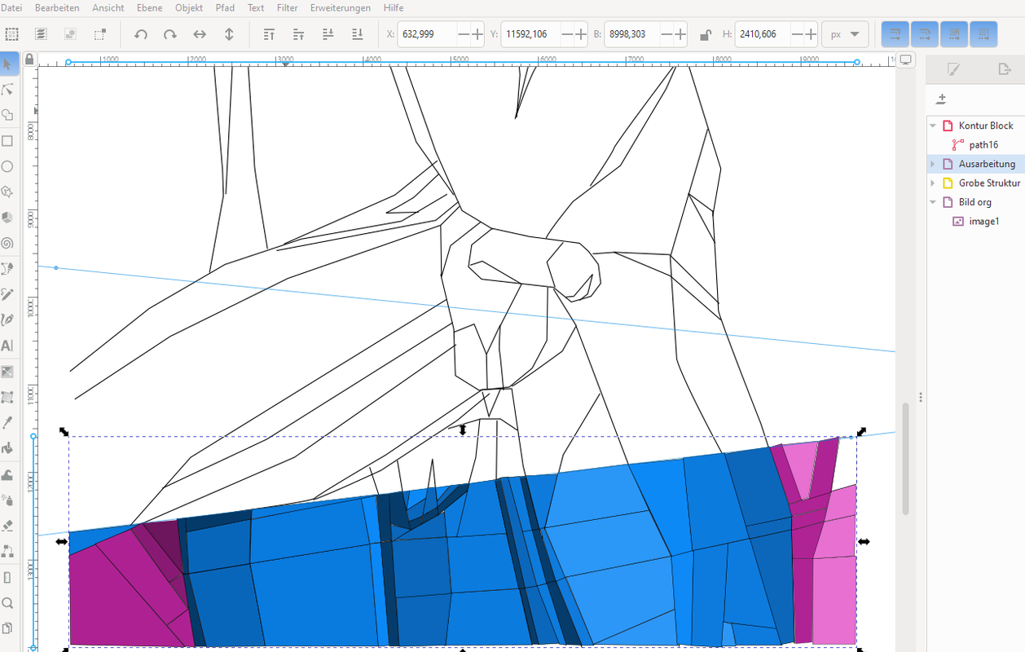Toggle color-managed display mode icon
Viewport: 1025px width, 652px height.
tap(905, 59)
